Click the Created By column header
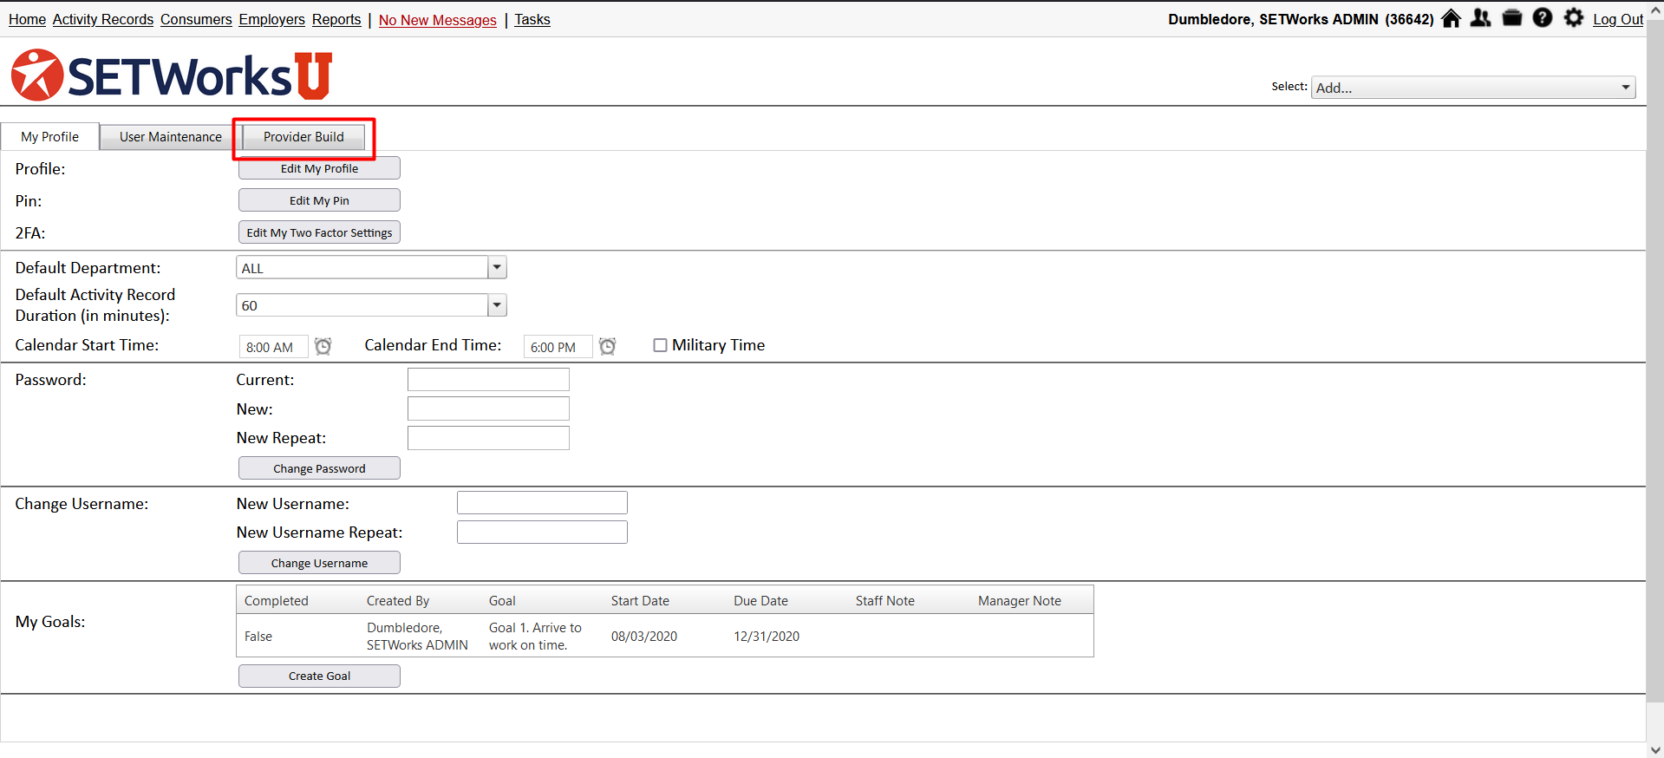The width and height of the screenshot is (1664, 758). click(398, 601)
